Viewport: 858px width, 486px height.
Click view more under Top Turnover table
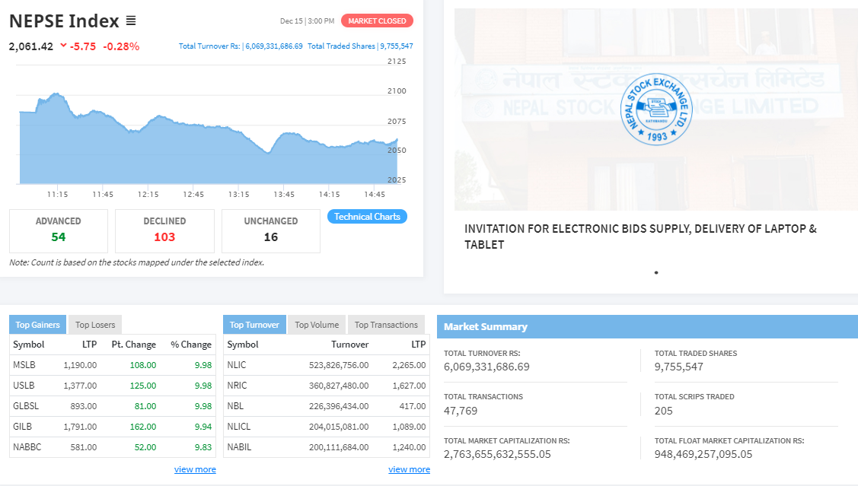pos(410,469)
